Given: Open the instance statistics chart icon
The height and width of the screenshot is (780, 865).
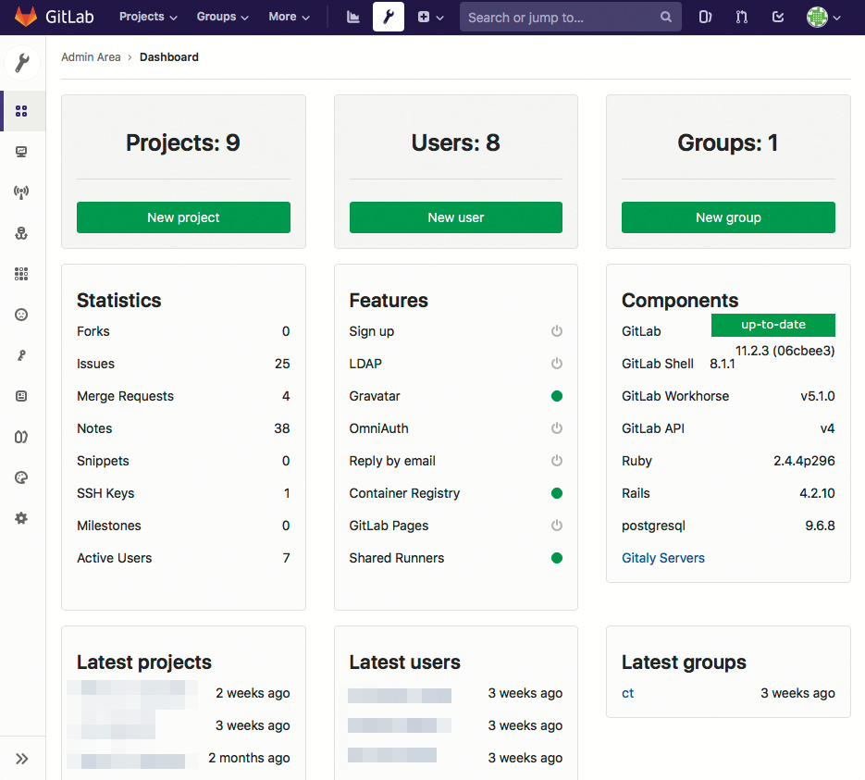Looking at the screenshot, I should click(x=352, y=17).
